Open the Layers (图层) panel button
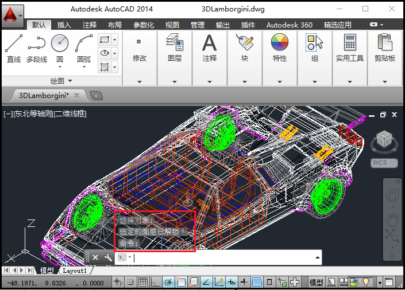Image resolution: width=405 pixels, height=290 pixels. tap(175, 48)
